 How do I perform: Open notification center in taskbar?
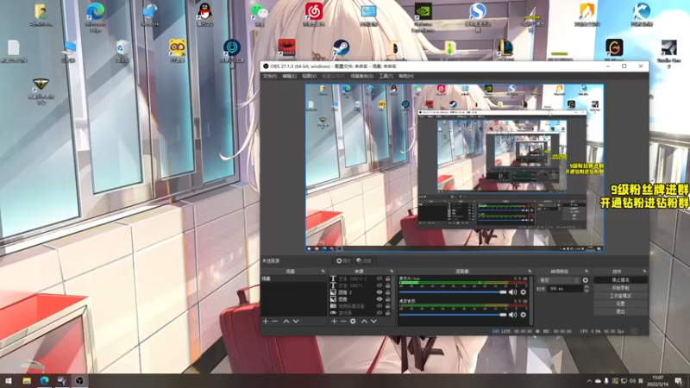(679, 381)
